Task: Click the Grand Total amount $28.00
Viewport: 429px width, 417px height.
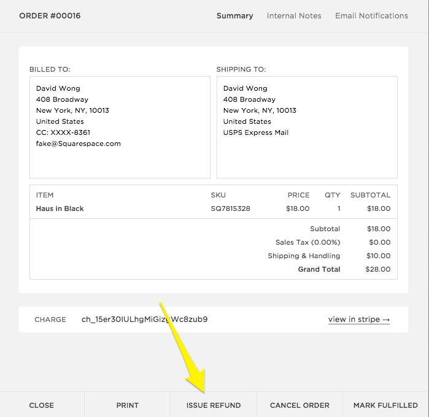Action: [377, 269]
